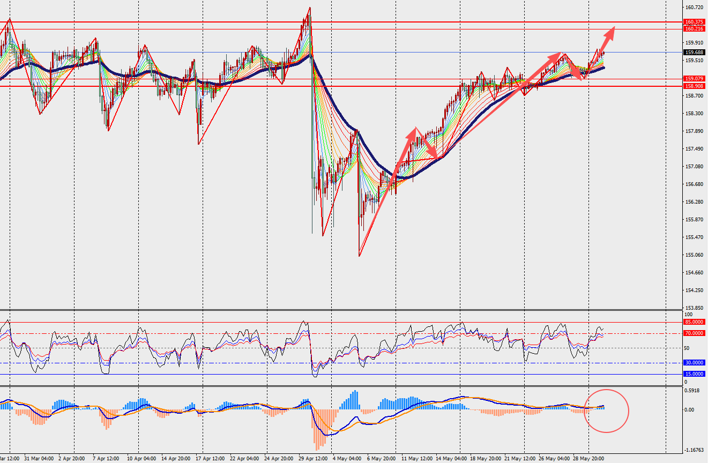708x463 pixels.
Task: Click the time axis label 6 May 20:00
Action: 381,459
